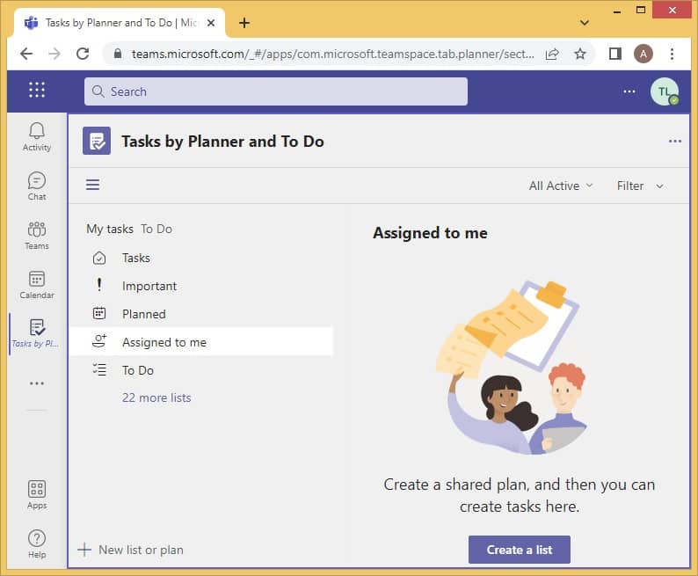Open Settings and more in Teams header
This screenshot has width=698, height=576.
point(629,91)
